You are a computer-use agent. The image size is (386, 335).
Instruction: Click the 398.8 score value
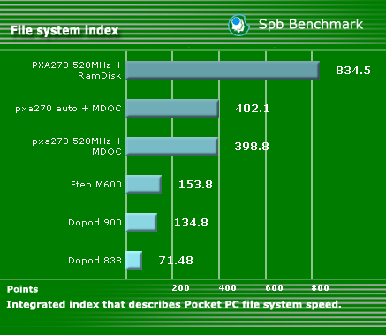tap(252, 147)
